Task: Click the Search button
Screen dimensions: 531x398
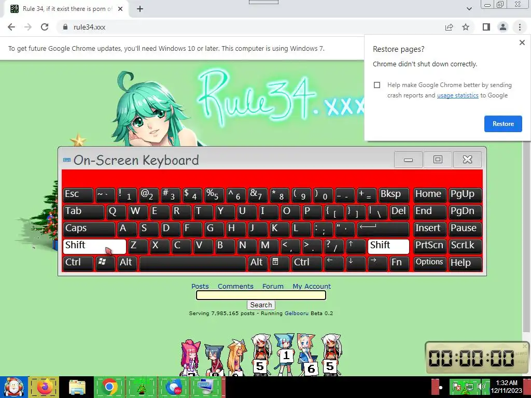Action: (x=261, y=305)
